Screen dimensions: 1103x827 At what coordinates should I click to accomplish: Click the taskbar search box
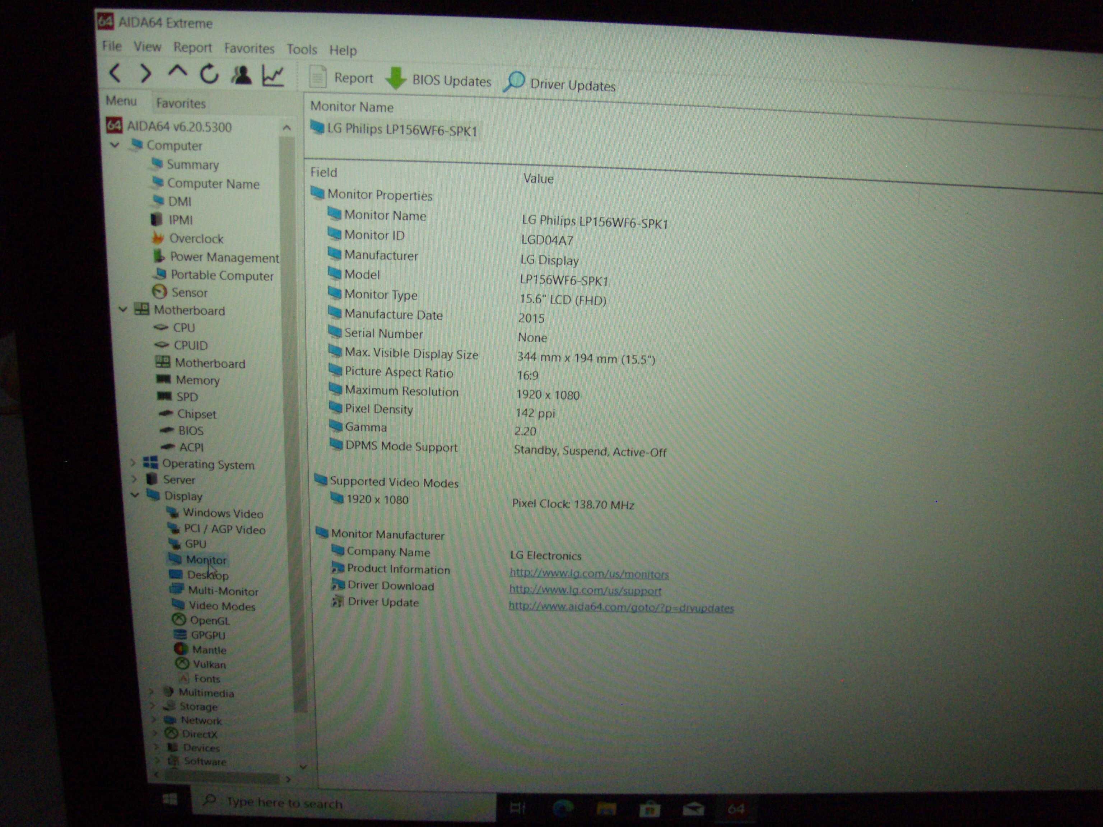coord(344,804)
